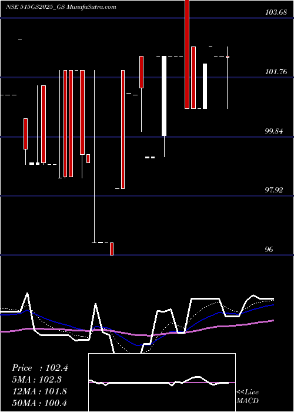The width and height of the screenshot is (294, 412).
Task: Click the tall white candlestick near 99.84
Action: [x=164, y=96]
